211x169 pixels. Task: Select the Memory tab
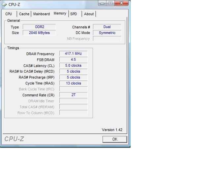[x=60, y=14]
